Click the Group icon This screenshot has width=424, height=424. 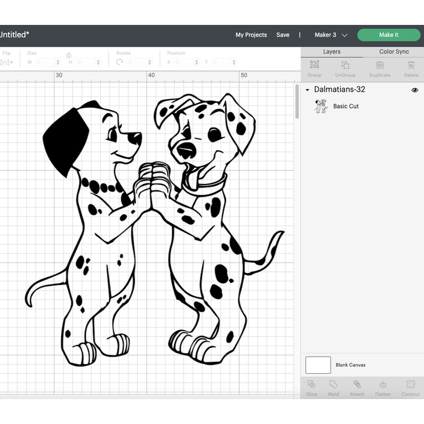coord(314,68)
